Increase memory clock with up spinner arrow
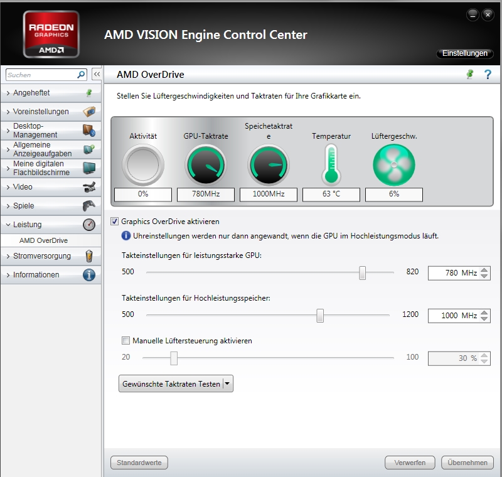The height and width of the screenshot is (477, 502). click(x=484, y=313)
